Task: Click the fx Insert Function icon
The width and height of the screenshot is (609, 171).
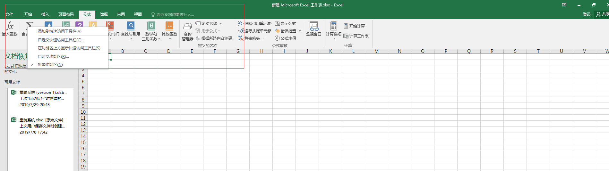Action: click(x=10, y=26)
